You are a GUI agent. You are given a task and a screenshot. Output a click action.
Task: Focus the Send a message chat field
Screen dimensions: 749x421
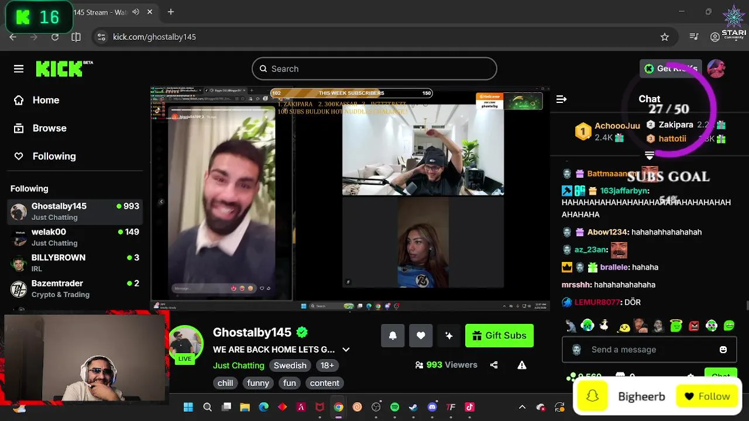pos(648,350)
